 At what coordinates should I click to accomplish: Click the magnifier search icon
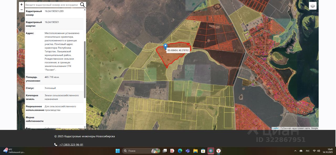82,5
